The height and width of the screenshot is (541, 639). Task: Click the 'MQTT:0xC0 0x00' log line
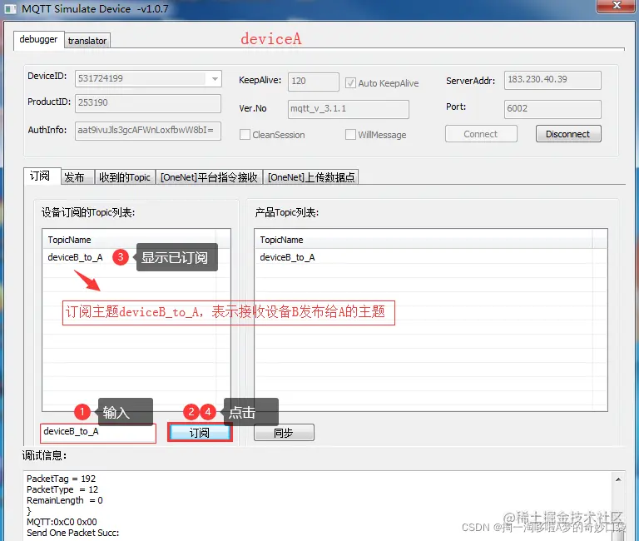62,522
